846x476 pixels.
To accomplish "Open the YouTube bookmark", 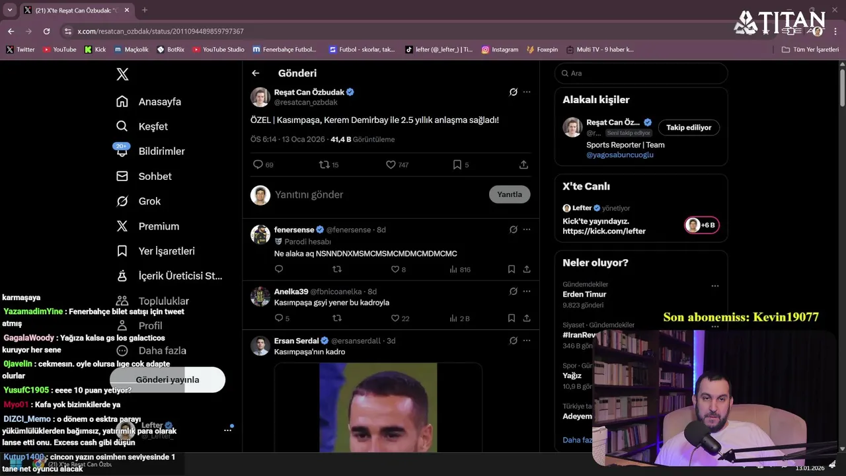I will 59,50.
